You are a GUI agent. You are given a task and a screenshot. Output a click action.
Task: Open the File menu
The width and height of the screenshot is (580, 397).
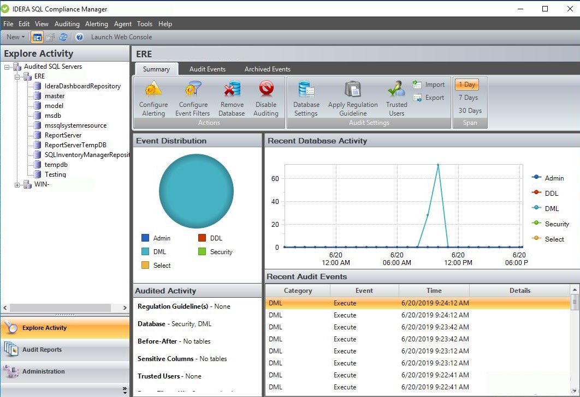[x=8, y=23]
